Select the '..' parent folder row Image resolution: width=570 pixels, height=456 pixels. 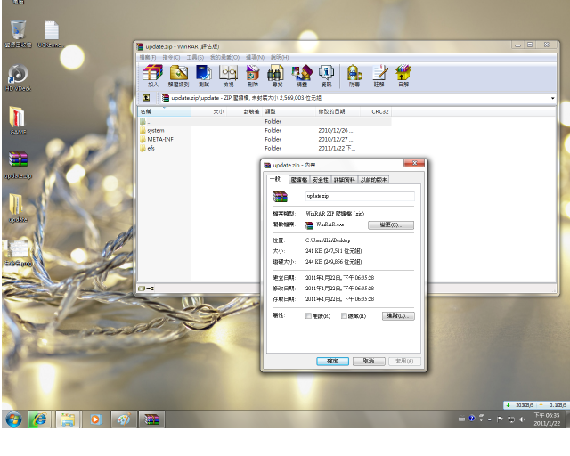point(265,121)
